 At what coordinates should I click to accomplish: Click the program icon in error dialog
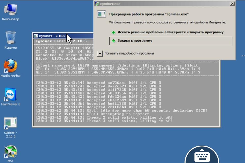101,14
